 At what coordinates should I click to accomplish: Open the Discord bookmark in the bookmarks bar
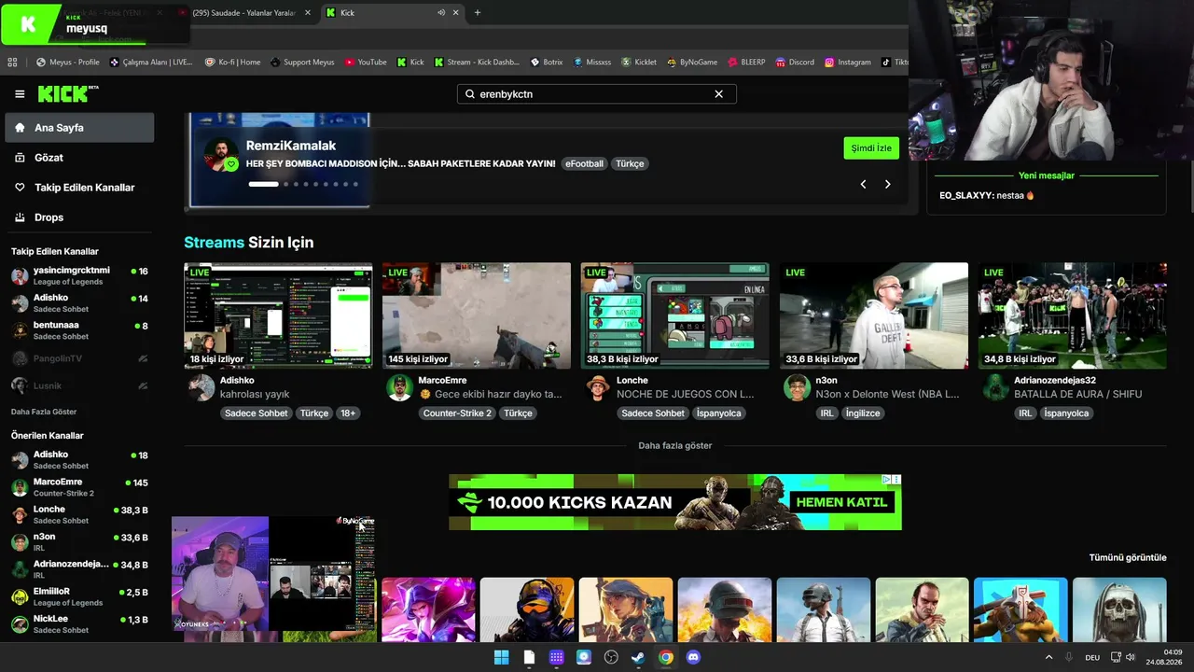pos(795,63)
